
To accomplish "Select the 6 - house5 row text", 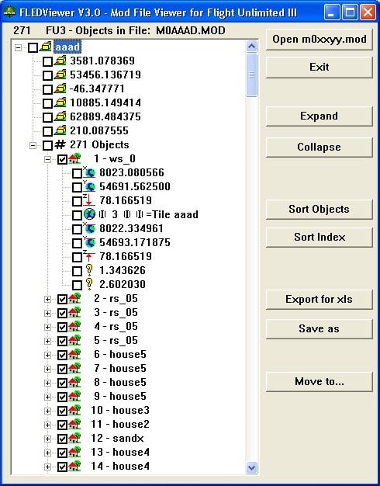I will (x=120, y=354).
